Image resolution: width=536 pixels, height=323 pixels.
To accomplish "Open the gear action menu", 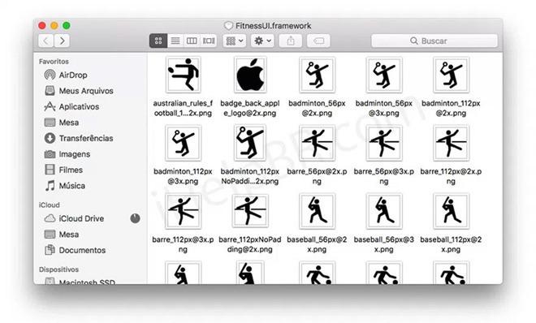I will 262,41.
